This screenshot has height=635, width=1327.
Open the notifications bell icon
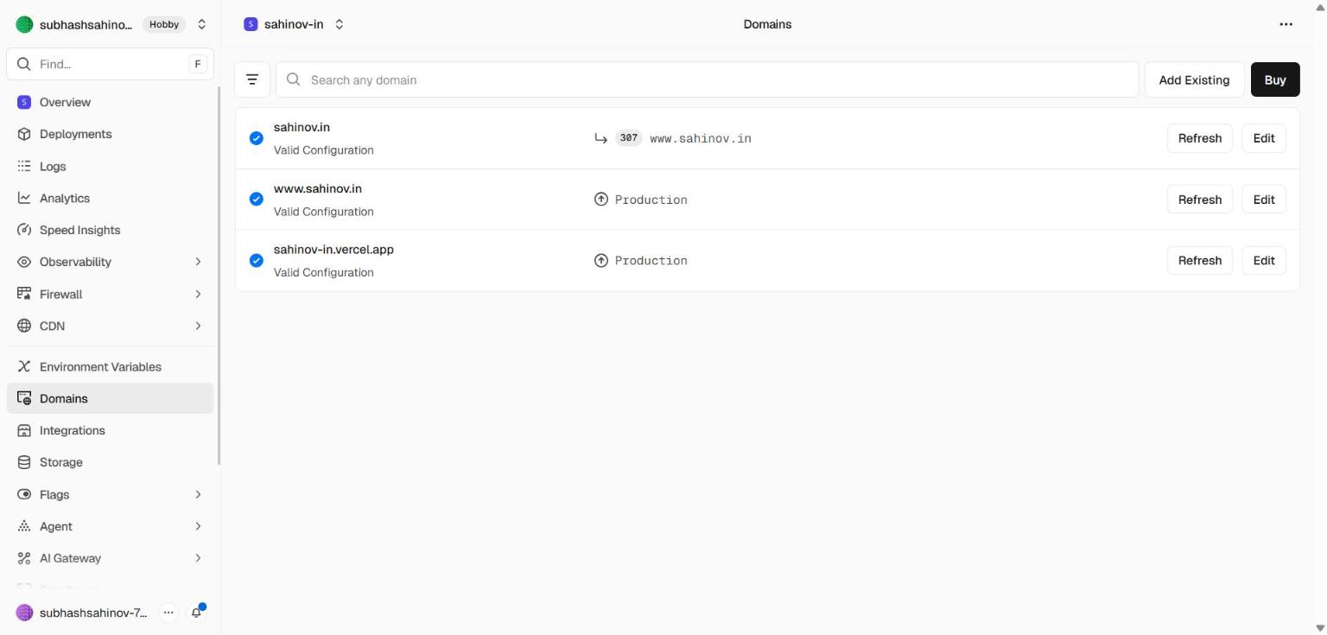pyautogui.click(x=197, y=613)
